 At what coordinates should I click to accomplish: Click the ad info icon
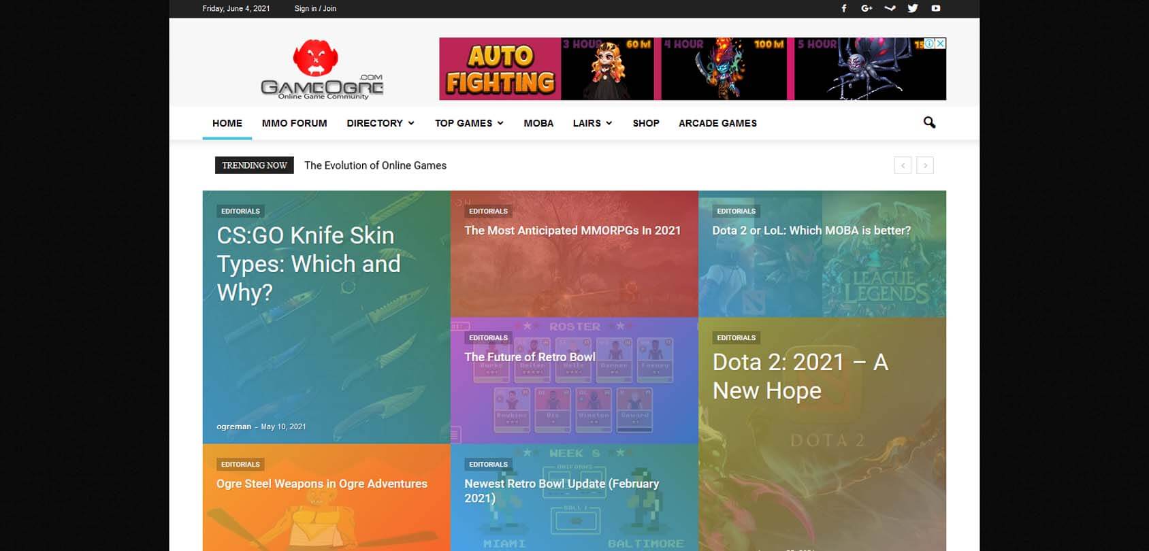coord(930,43)
